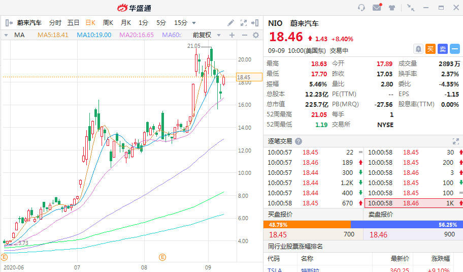Open the skin theme shirt icon

[392, 8]
